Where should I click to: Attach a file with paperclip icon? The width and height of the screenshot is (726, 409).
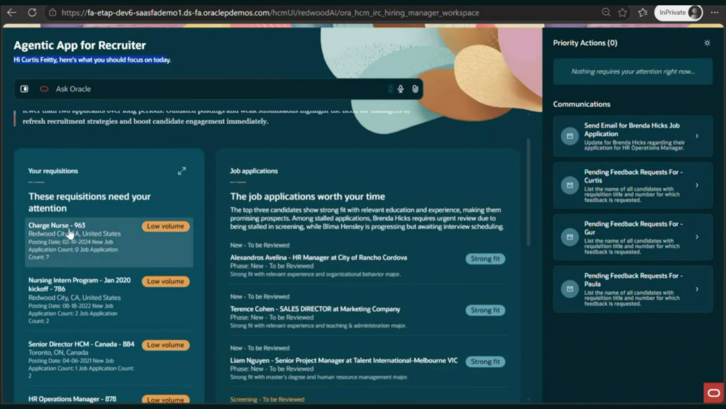point(415,89)
